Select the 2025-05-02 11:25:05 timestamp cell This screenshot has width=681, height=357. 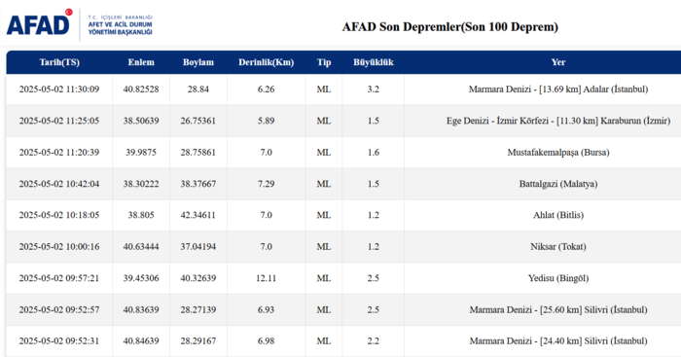coord(59,121)
